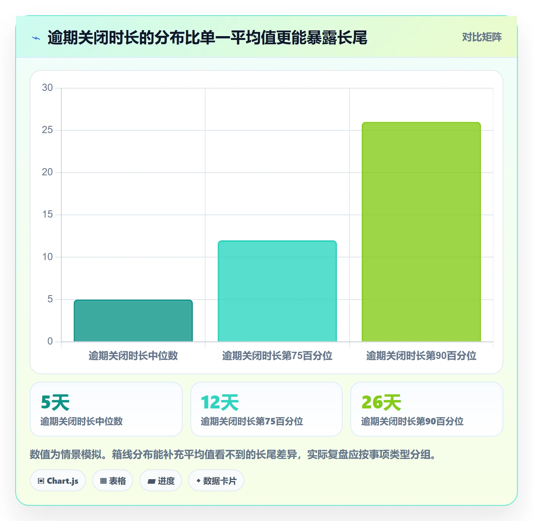Click x-axis label 逾期关闭时长第90百分位
The width and height of the screenshot is (533, 521).
click(x=421, y=356)
